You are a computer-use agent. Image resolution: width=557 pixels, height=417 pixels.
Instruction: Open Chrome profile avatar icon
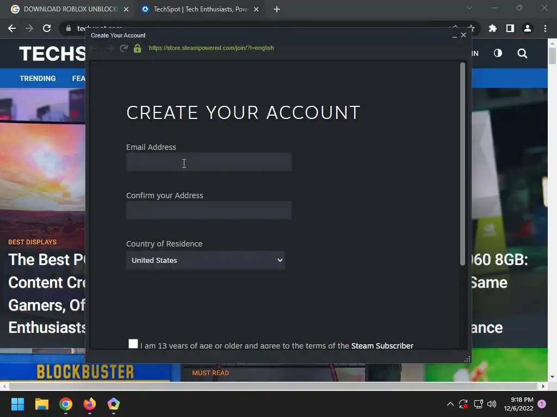pos(528,28)
